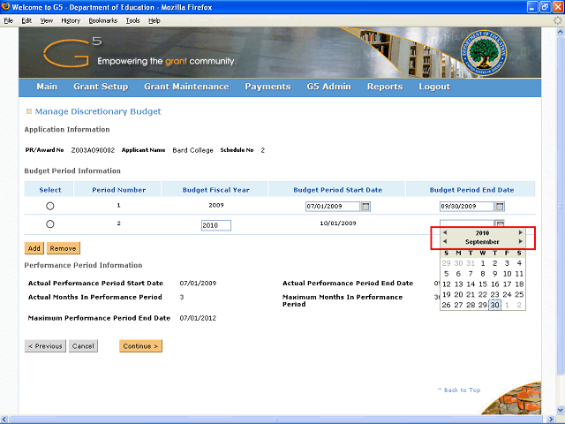Open the History menu in Firefox
Screen dimensions: 565x424
(71, 19)
